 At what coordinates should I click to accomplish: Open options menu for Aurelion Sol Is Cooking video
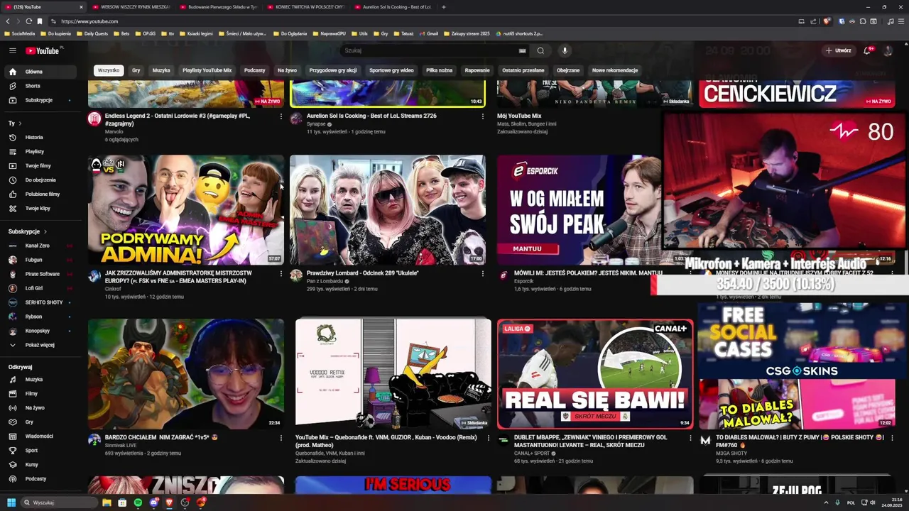click(482, 116)
